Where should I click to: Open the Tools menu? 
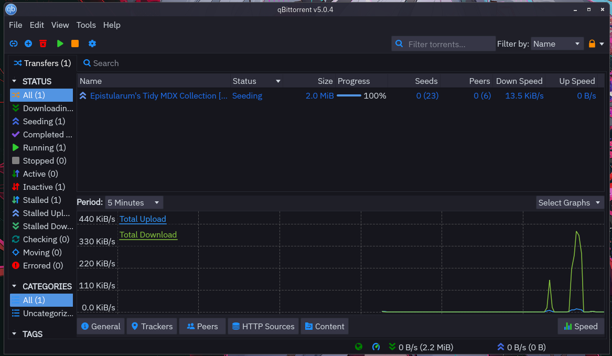[86, 25]
